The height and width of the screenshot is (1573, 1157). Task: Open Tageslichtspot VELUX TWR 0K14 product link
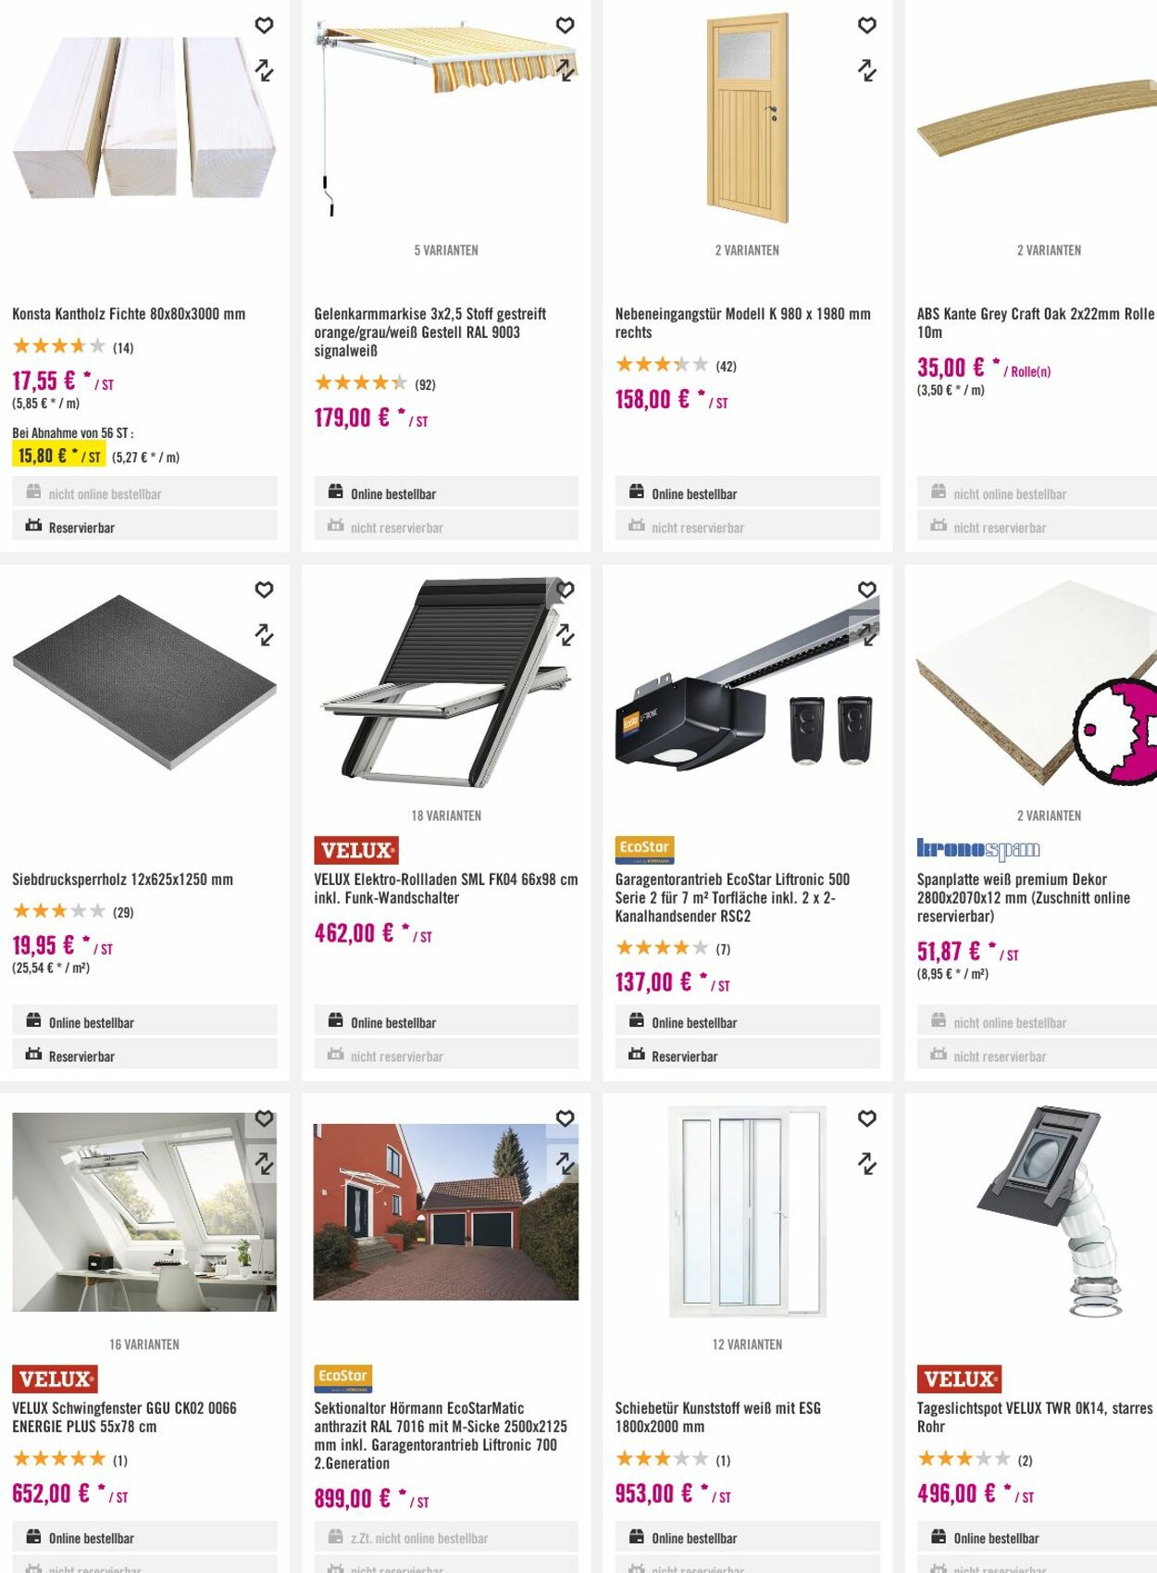pos(1035,1417)
